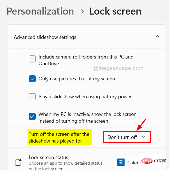Check Play a slideshow when using battery power
Viewport: 169px width, 170px height.
pos(32,97)
